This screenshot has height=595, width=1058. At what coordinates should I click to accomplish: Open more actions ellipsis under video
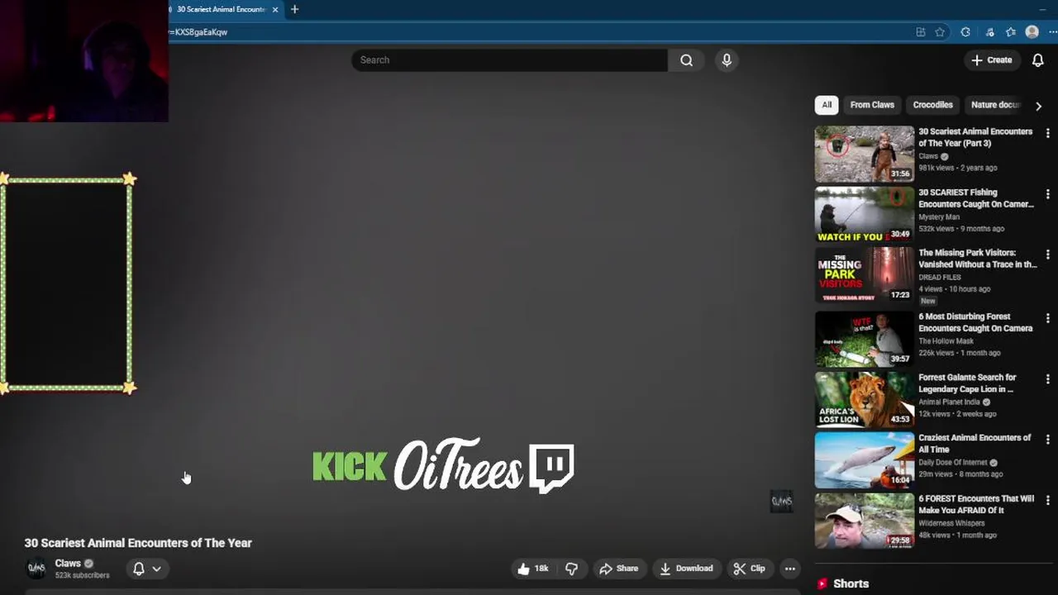point(790,569)
